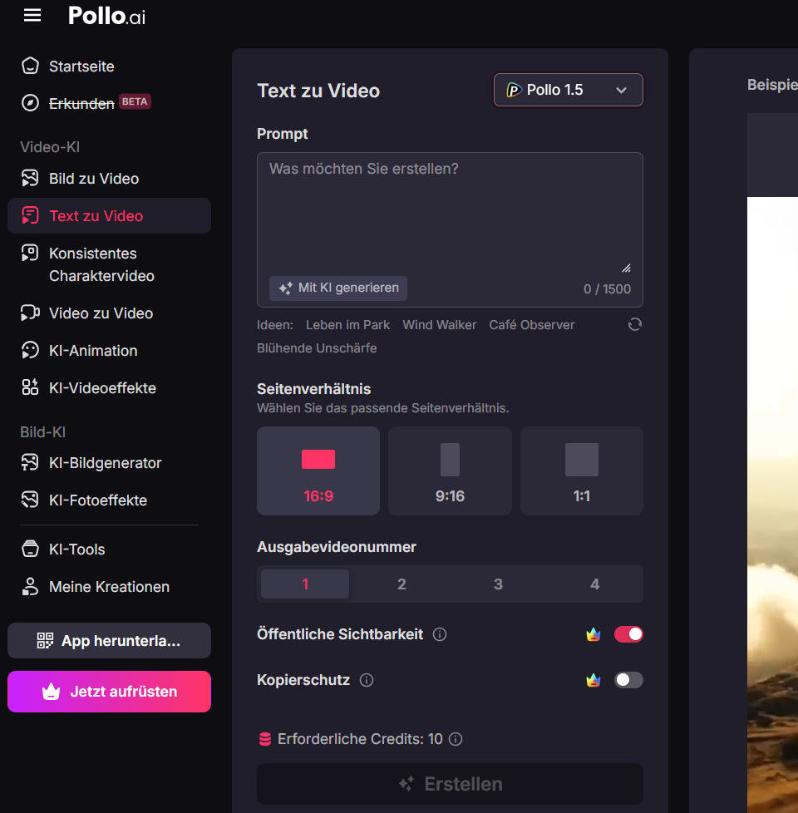
Task: Turn off Öffentliche Sichtbarkeit toggle
Action: pos(628,634)
